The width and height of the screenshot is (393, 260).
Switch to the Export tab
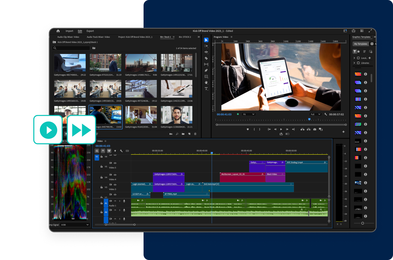tap(90, 31)
